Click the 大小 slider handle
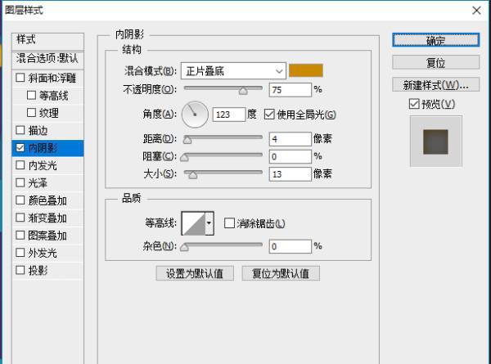The image size is (491, 364). (x=193, y=175)
